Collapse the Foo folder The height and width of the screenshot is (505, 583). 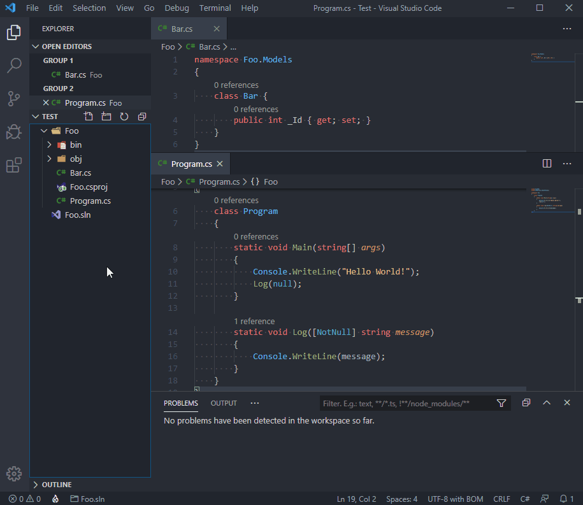(44, 131)
